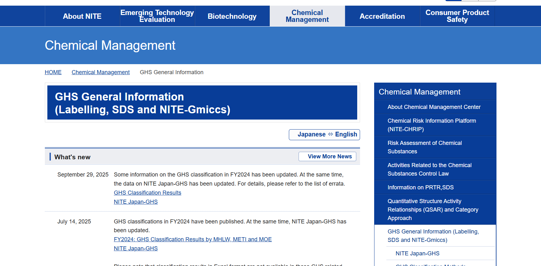Open the Chemical Management navigation tab
The image size is (541, 266).
307,16
